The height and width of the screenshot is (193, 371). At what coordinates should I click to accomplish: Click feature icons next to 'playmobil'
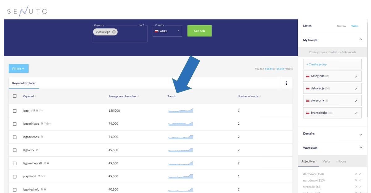(x=42, y=176)
